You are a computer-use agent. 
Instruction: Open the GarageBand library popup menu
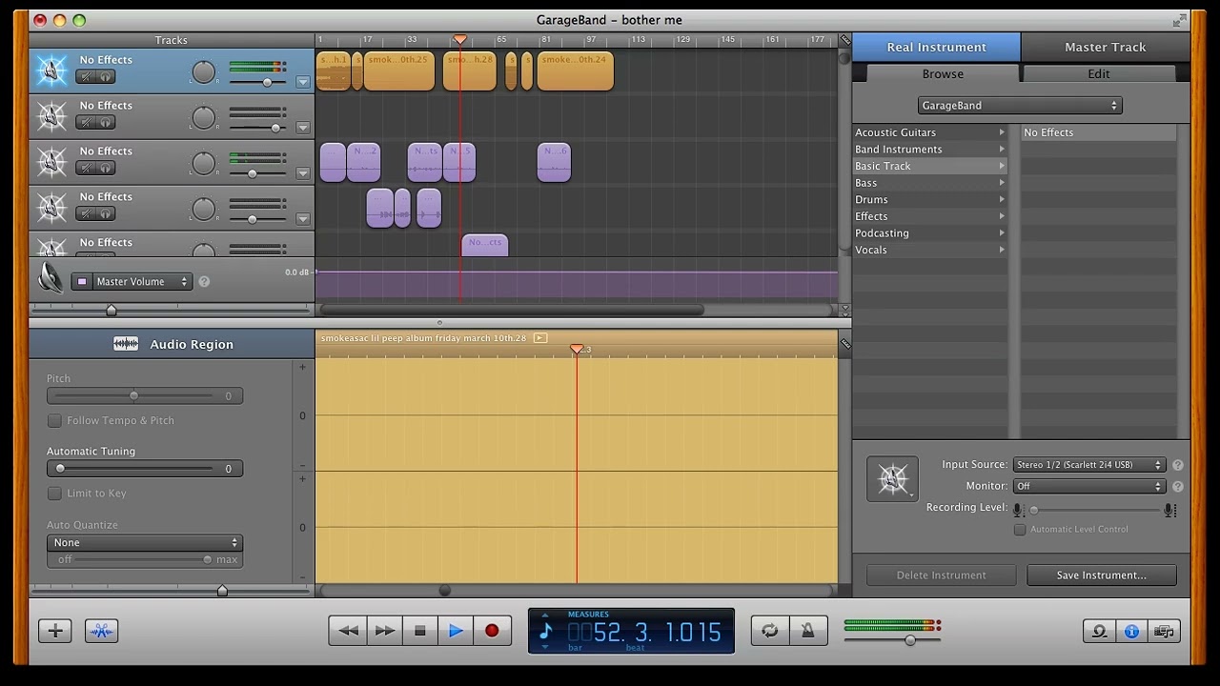click(x=1020, y=106)
